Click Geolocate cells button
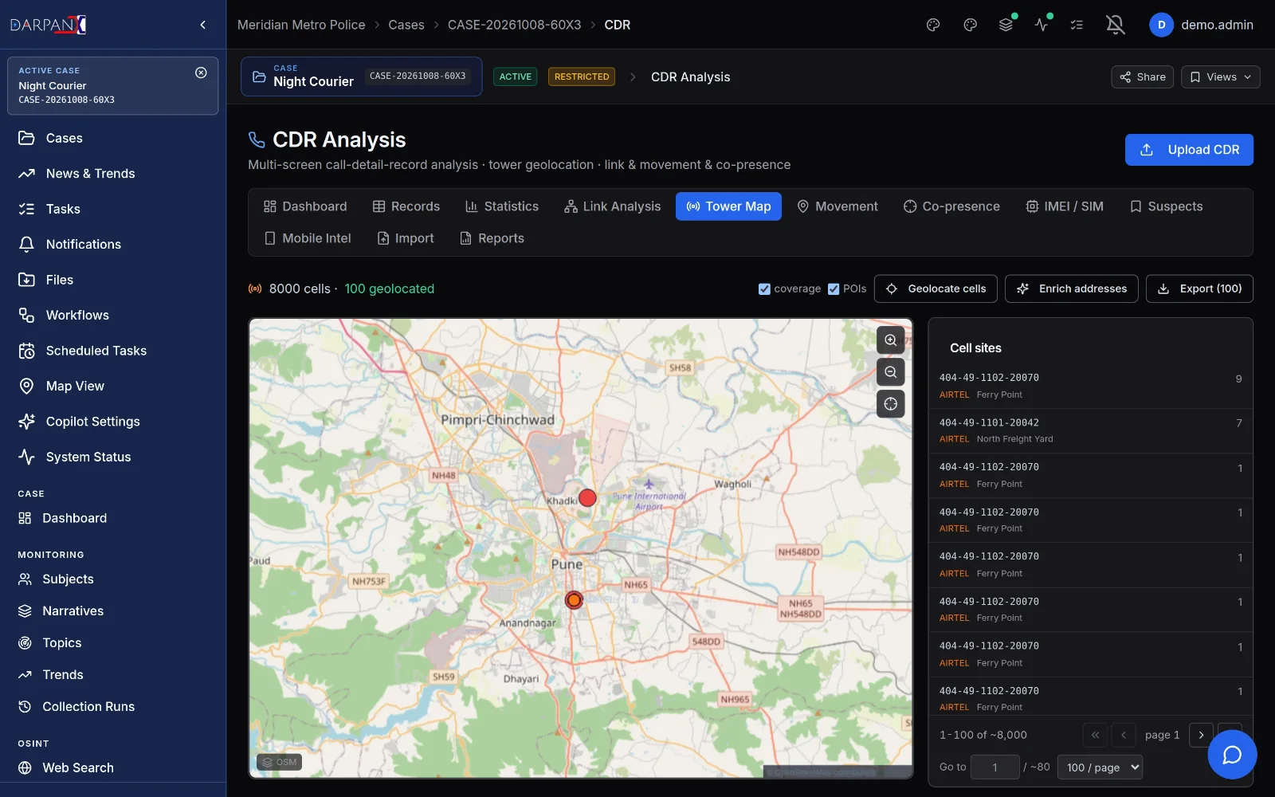 tap(936, 289)
